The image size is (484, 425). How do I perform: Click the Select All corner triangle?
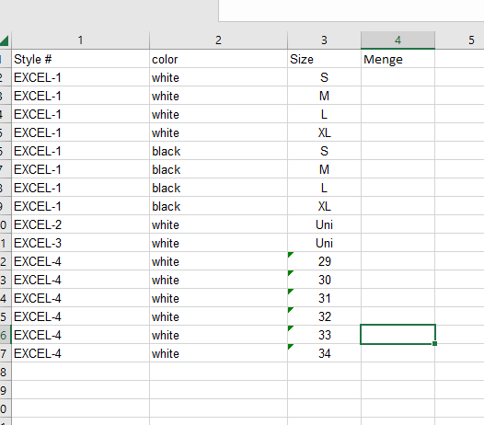tap(5, 40)
